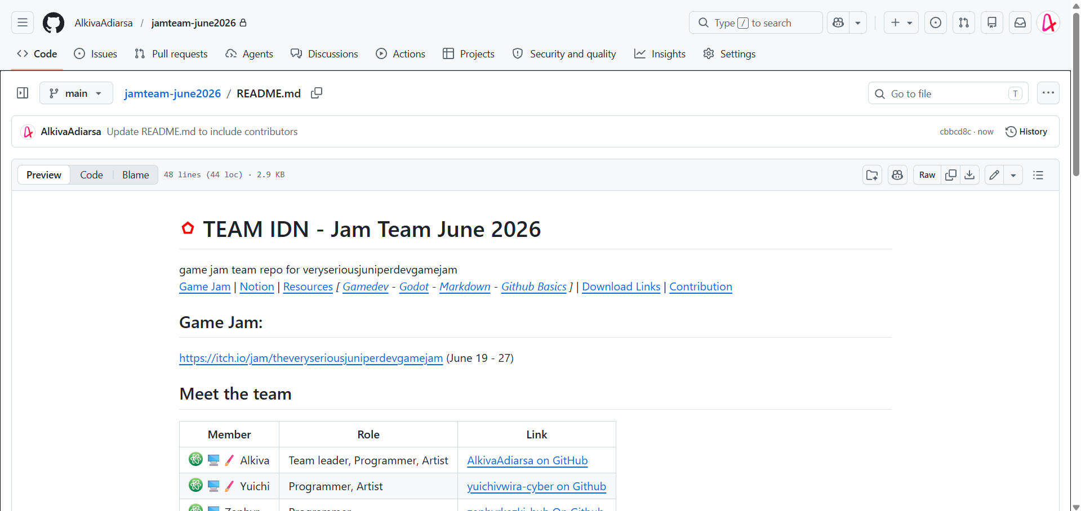Open the more file actions ellipsis menu

(x=1048, y=93)
